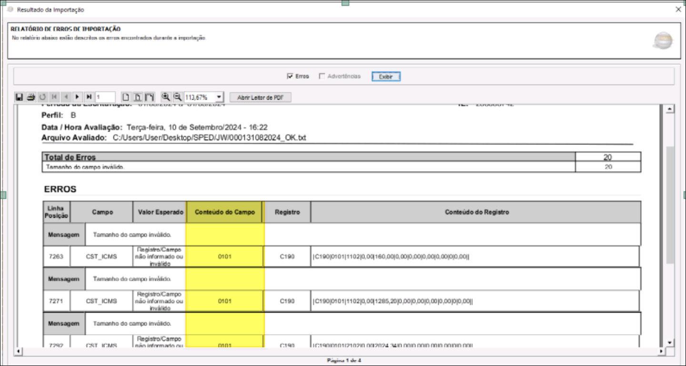
Task: Click Total de Erros count 20
Action: pyautogui.click(x=608, y=157)
